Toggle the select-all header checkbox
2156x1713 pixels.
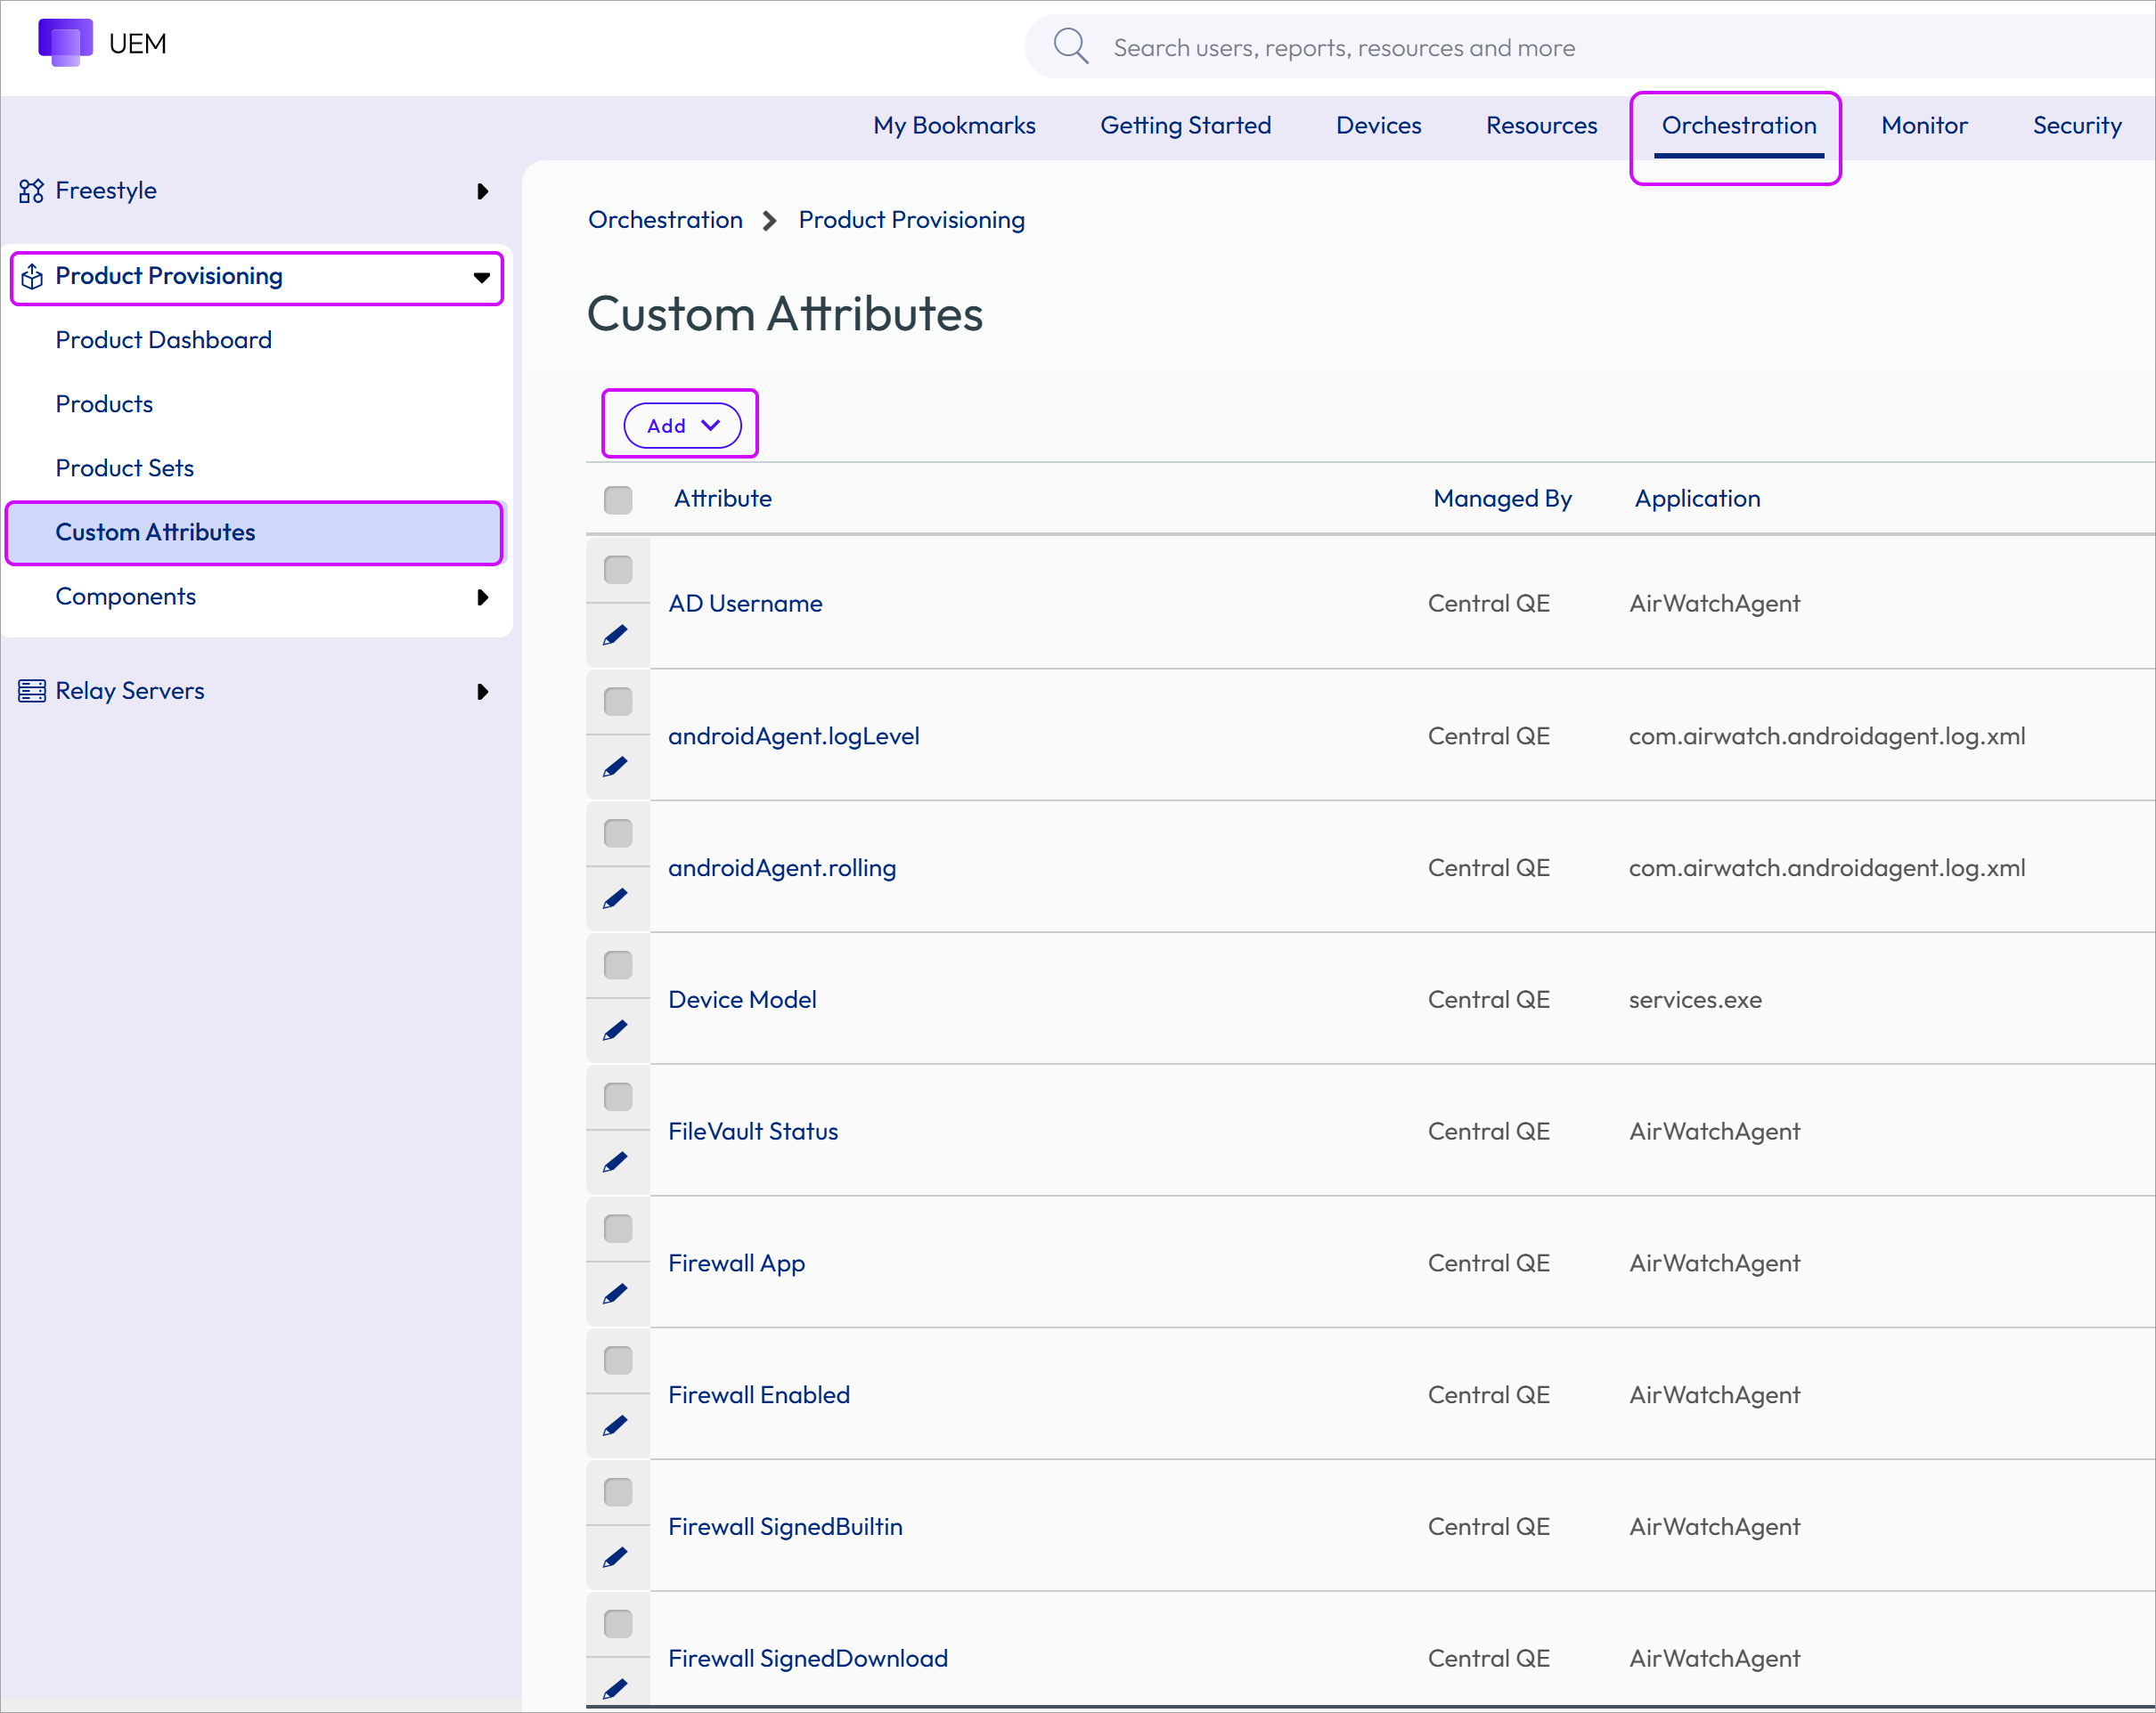coord(618,499)
